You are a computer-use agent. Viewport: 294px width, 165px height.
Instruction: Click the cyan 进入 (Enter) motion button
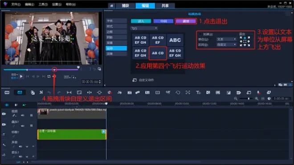coord(141,21)
